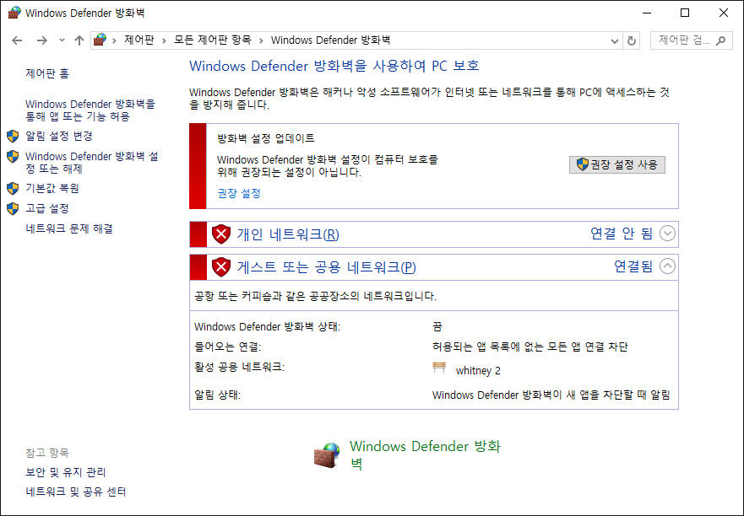
Task: Open the 권장 설정 link
Action: click(x=239, y=193)
